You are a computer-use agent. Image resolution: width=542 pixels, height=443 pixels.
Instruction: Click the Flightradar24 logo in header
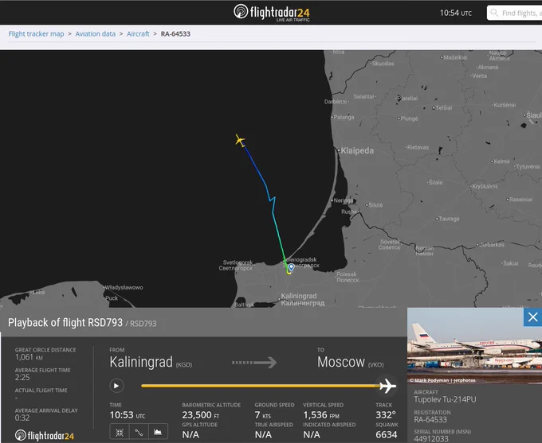tap(272, 13)
